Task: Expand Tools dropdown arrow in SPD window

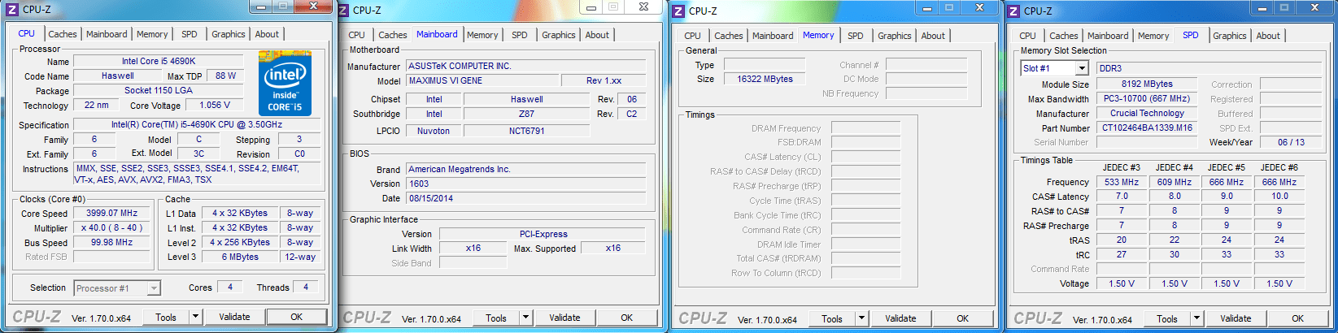Action: tap(1196, 318)
